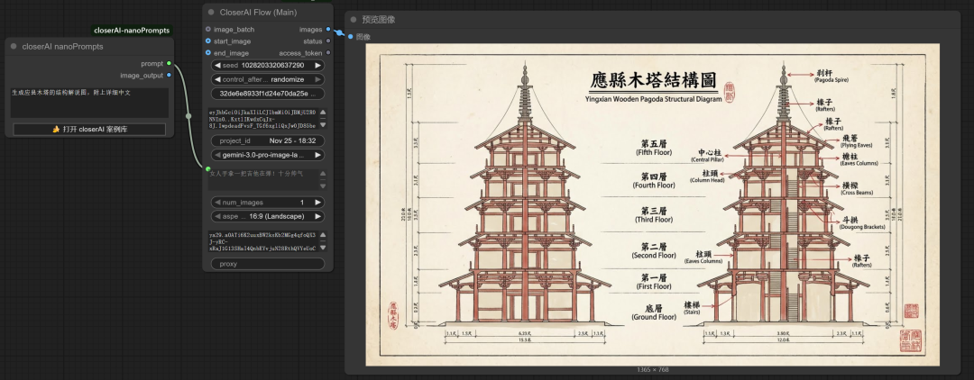This screenshot has height=380, width=974.
Task: Click the status output socket
Action: [x=327, y=41]
